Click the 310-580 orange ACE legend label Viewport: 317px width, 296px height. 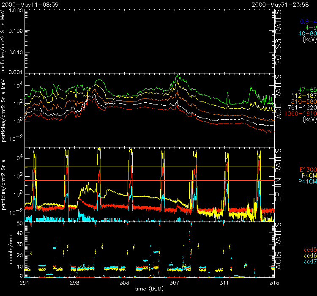tap(306, 102)
